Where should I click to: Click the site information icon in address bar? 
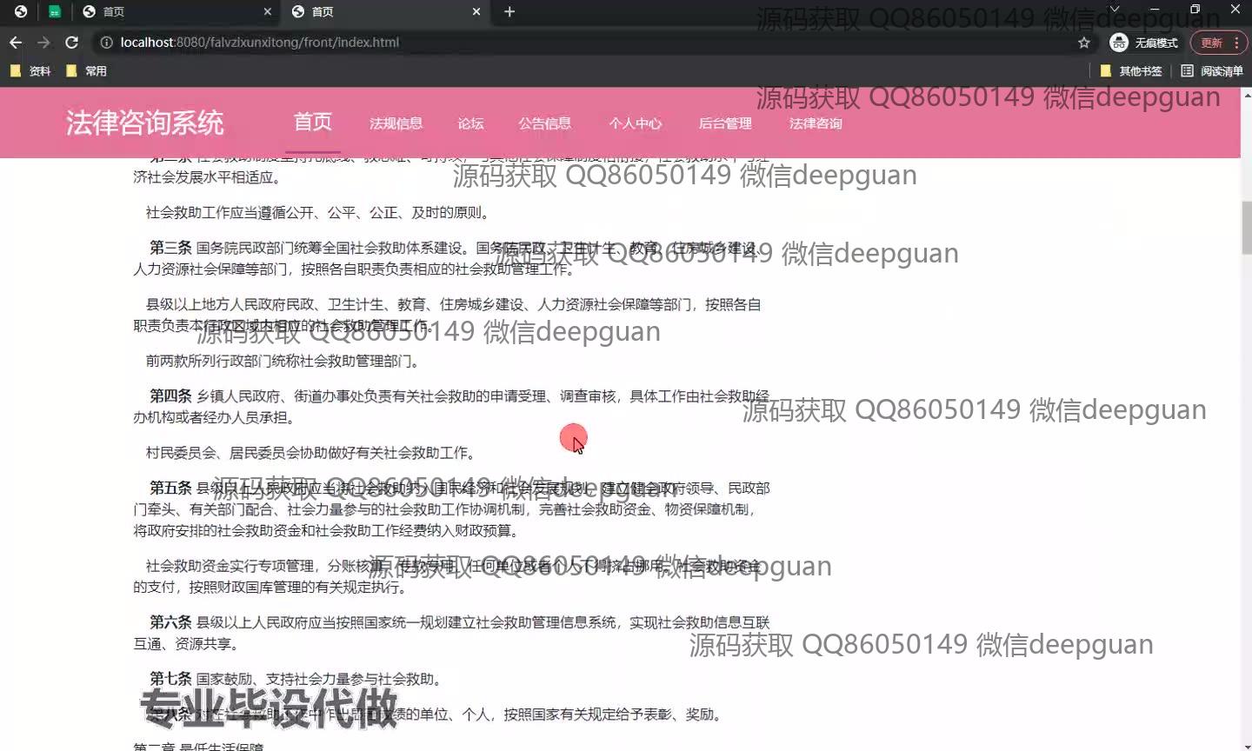pos(106,43)
